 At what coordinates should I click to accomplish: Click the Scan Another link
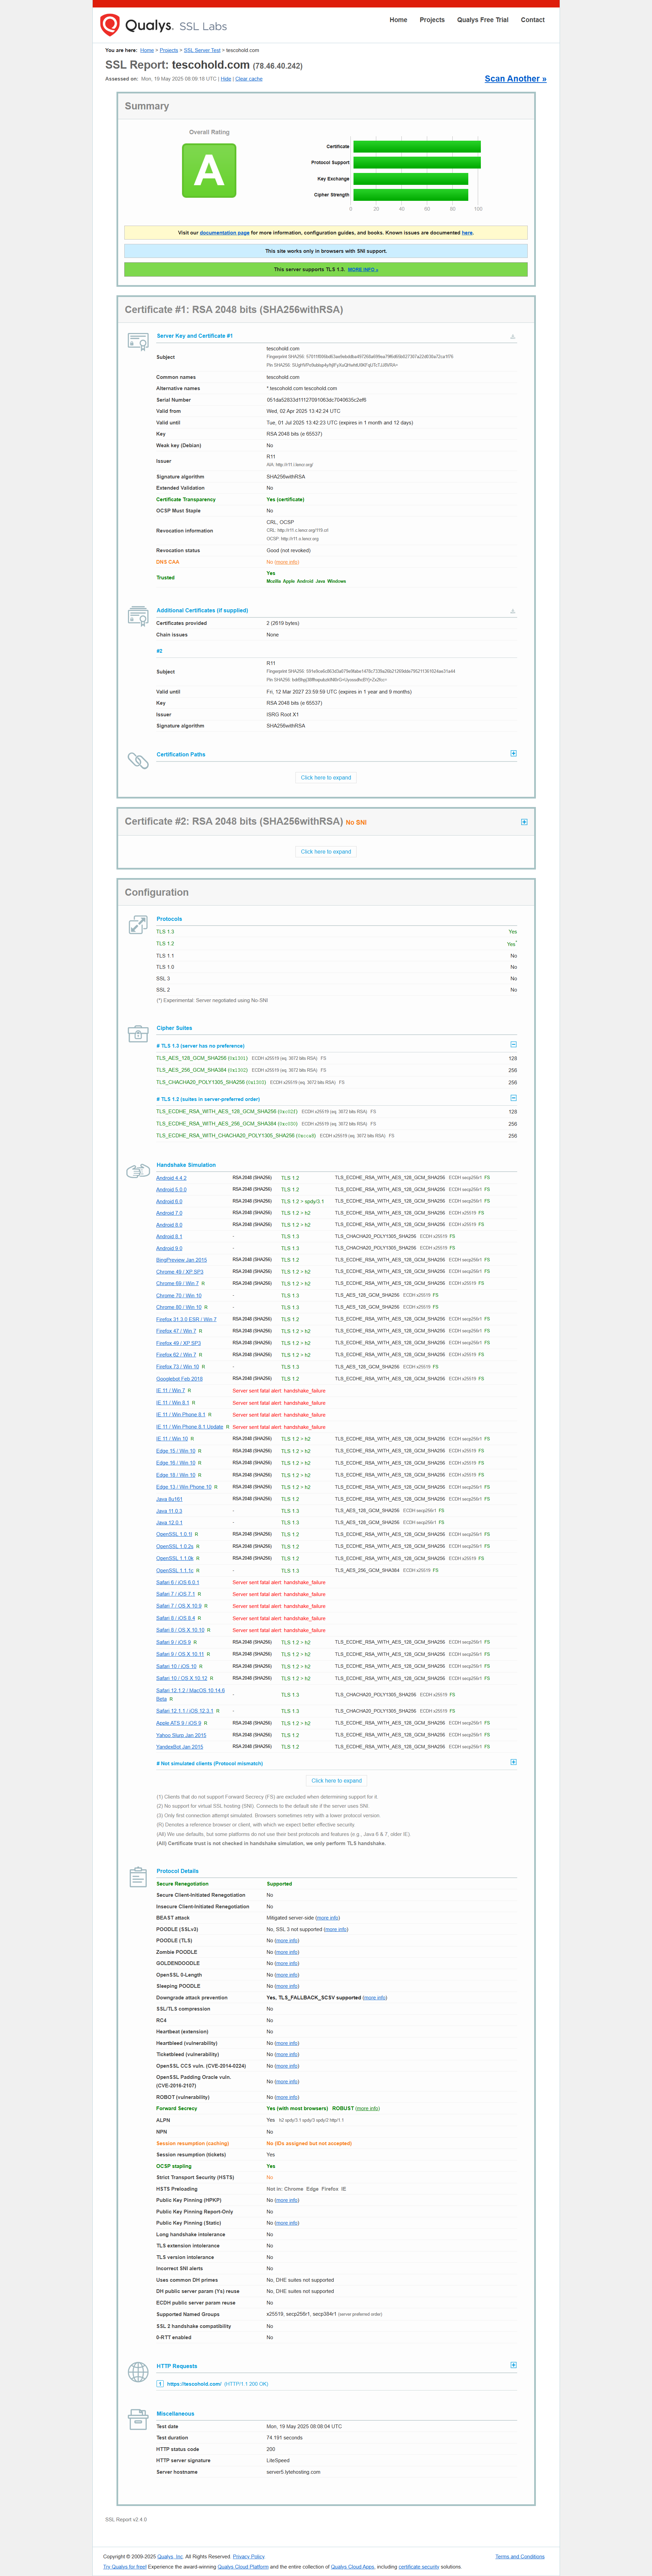coord(516,79)
